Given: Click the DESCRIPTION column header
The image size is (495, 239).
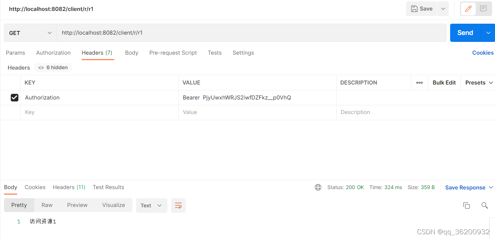Looking at the screenshot, I should (x=359, y=83).
